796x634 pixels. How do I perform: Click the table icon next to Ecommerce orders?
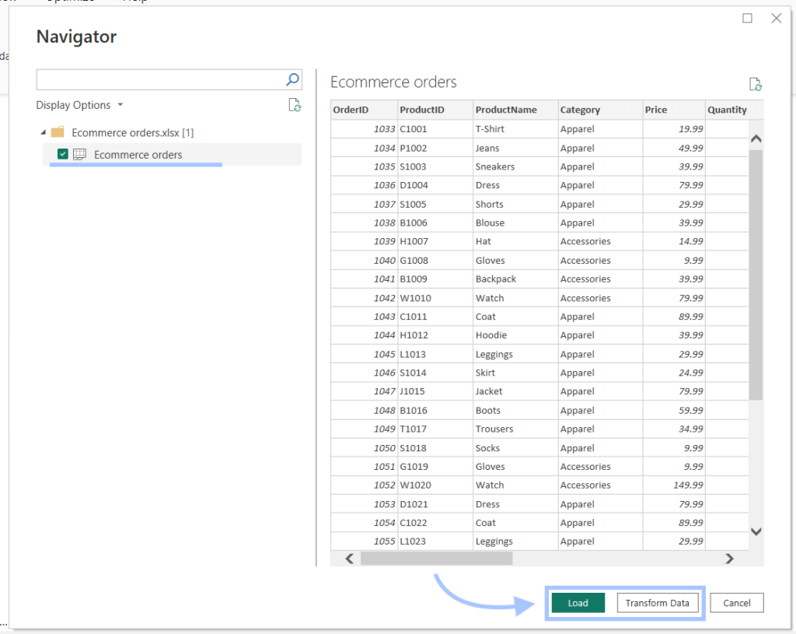pyautogui.click(x=80, y=155)
